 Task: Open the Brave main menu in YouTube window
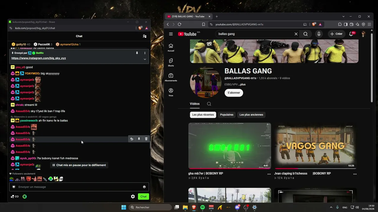coord(369,24)
